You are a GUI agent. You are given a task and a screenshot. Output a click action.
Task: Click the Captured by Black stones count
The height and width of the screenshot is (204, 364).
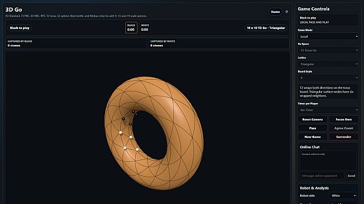coord(14,46)
